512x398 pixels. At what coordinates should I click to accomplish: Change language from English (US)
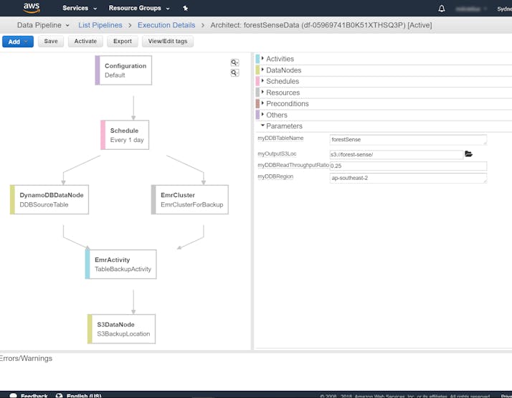[79, 395]
